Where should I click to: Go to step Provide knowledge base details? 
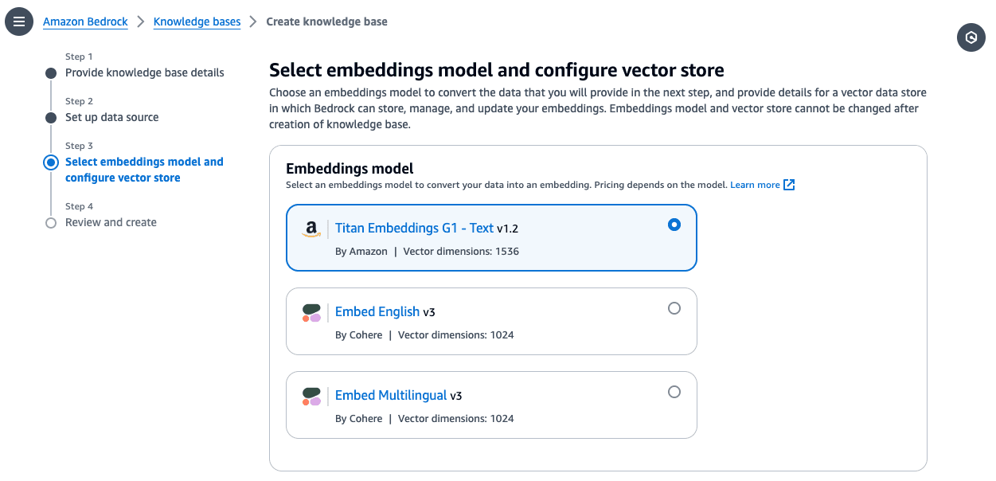(x=145, y=72)
